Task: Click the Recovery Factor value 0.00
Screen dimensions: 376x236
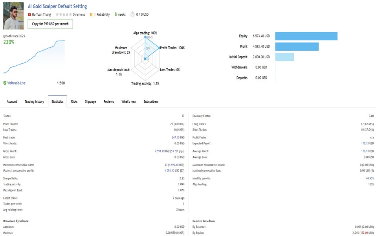Action: pyautogui.click(x=371, y=116)
